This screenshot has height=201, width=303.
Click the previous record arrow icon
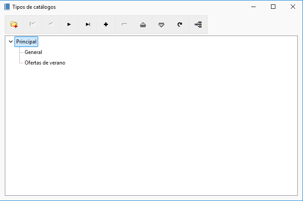click(x=50, y=25)
